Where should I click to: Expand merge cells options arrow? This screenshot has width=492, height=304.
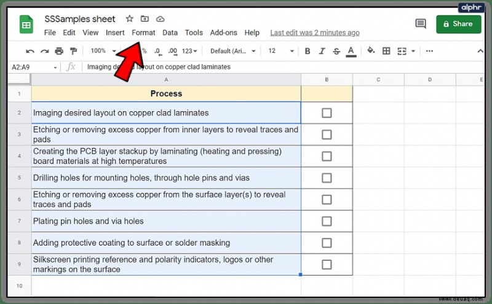tap(413, 51)
